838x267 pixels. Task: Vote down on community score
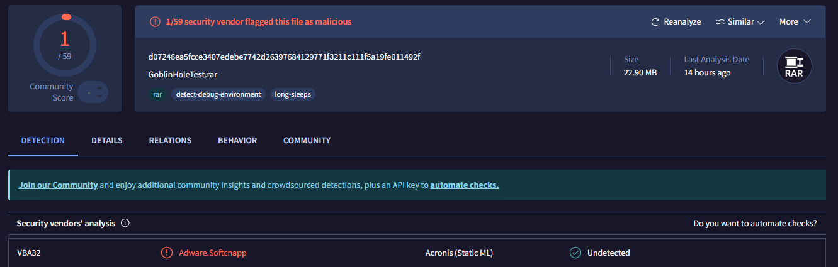point(99,97)
